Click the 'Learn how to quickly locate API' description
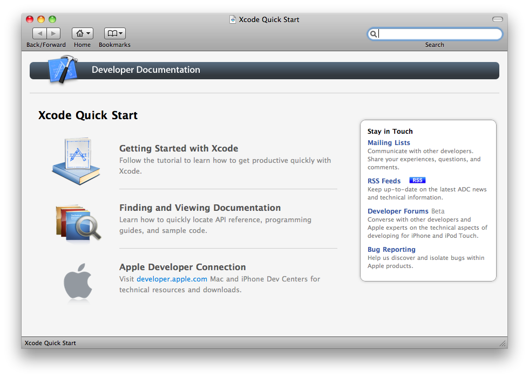 (215, 225)
